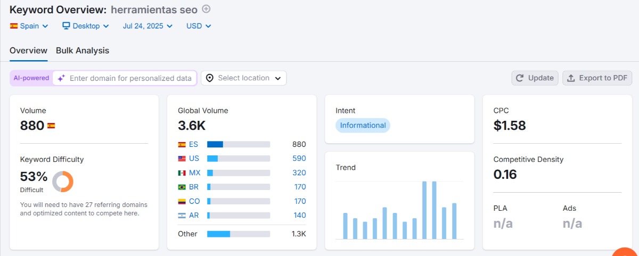Click the Competitive Density value 0.16
The width and height of the screenshot is (639, 256).
point(505,175)
